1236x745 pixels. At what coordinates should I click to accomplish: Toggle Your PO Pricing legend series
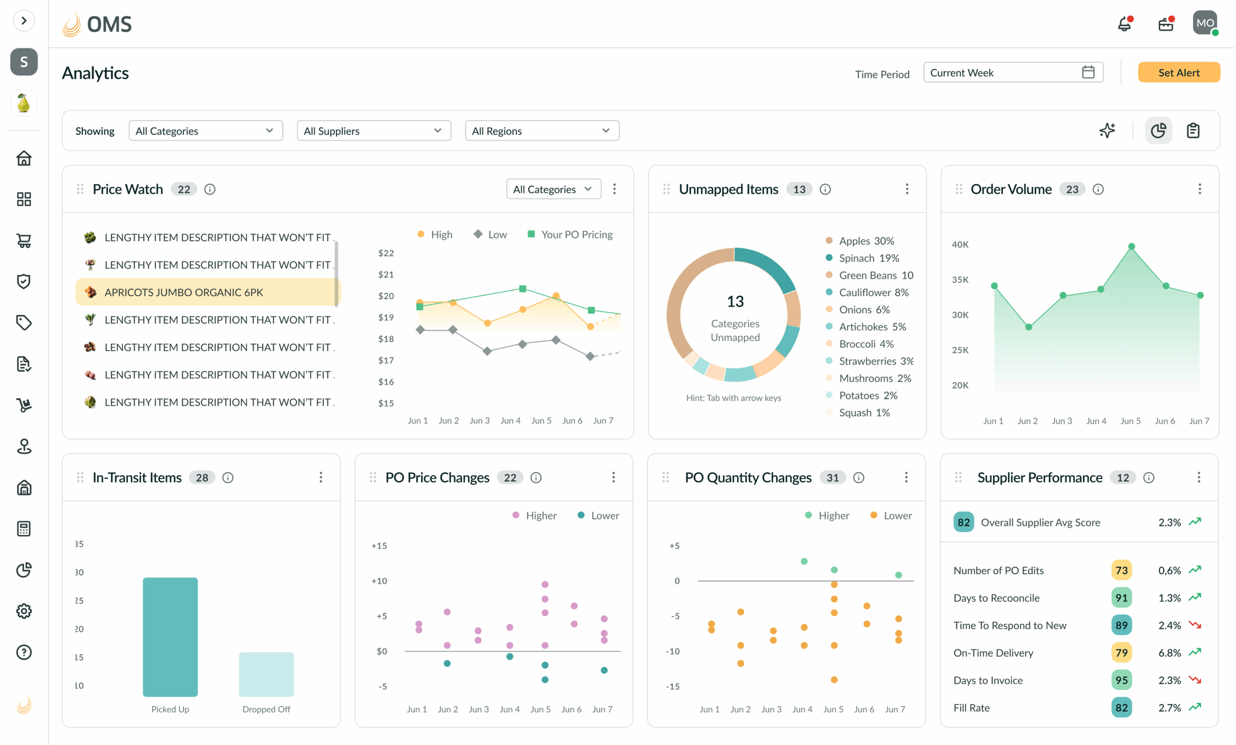(x=570, y=234)
